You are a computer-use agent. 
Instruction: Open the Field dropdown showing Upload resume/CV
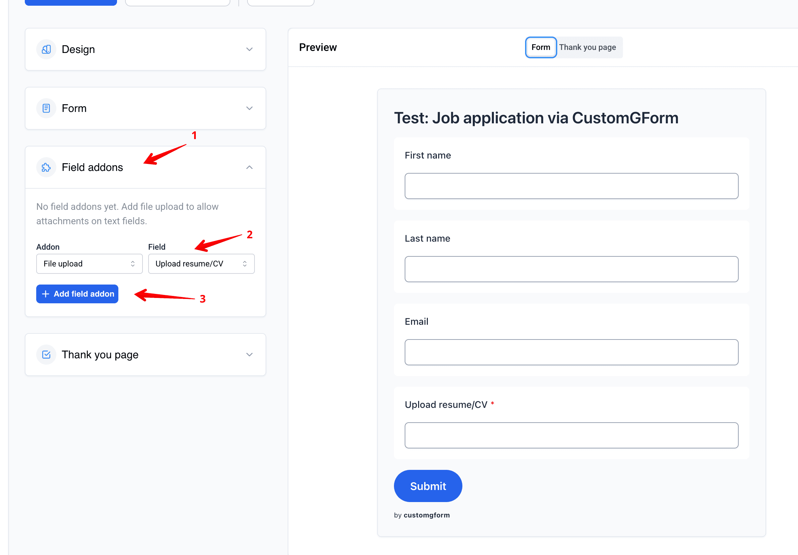201,264
